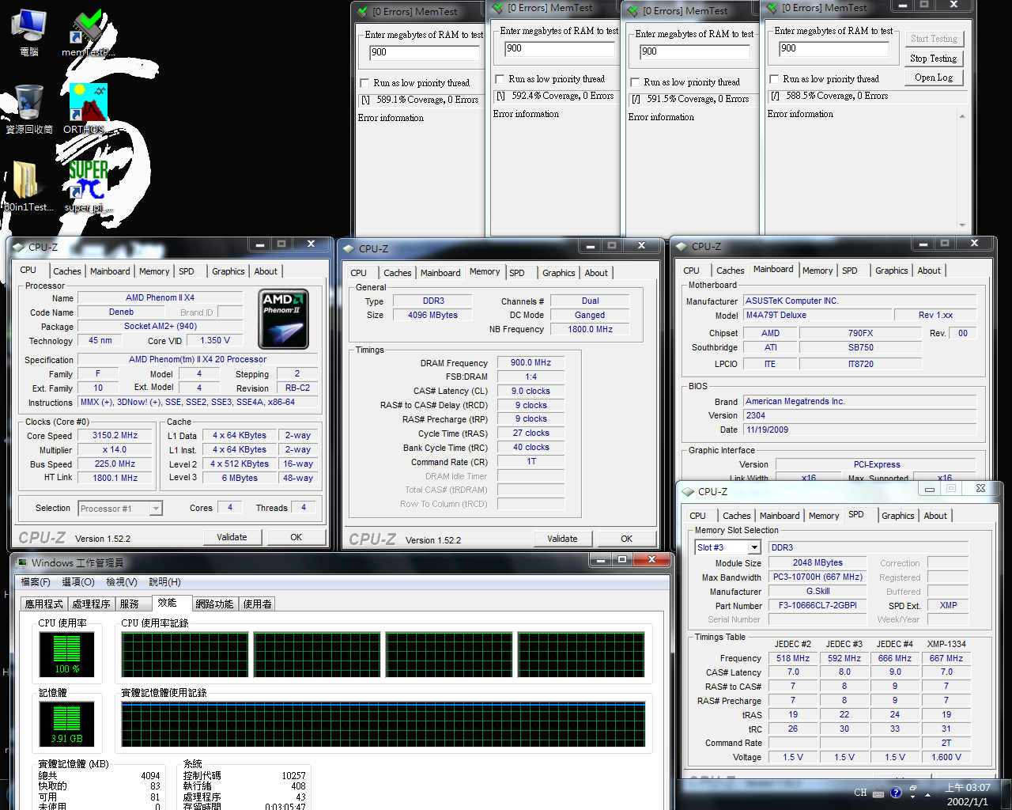Open the 檢視(V) menu in Task Manager
The width and height of the screenshot is (1012, 810).
[122, 582]
